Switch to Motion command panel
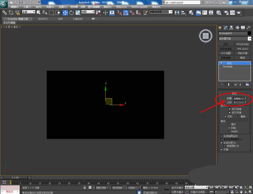 pyautogui.click(x=237, y=28)
